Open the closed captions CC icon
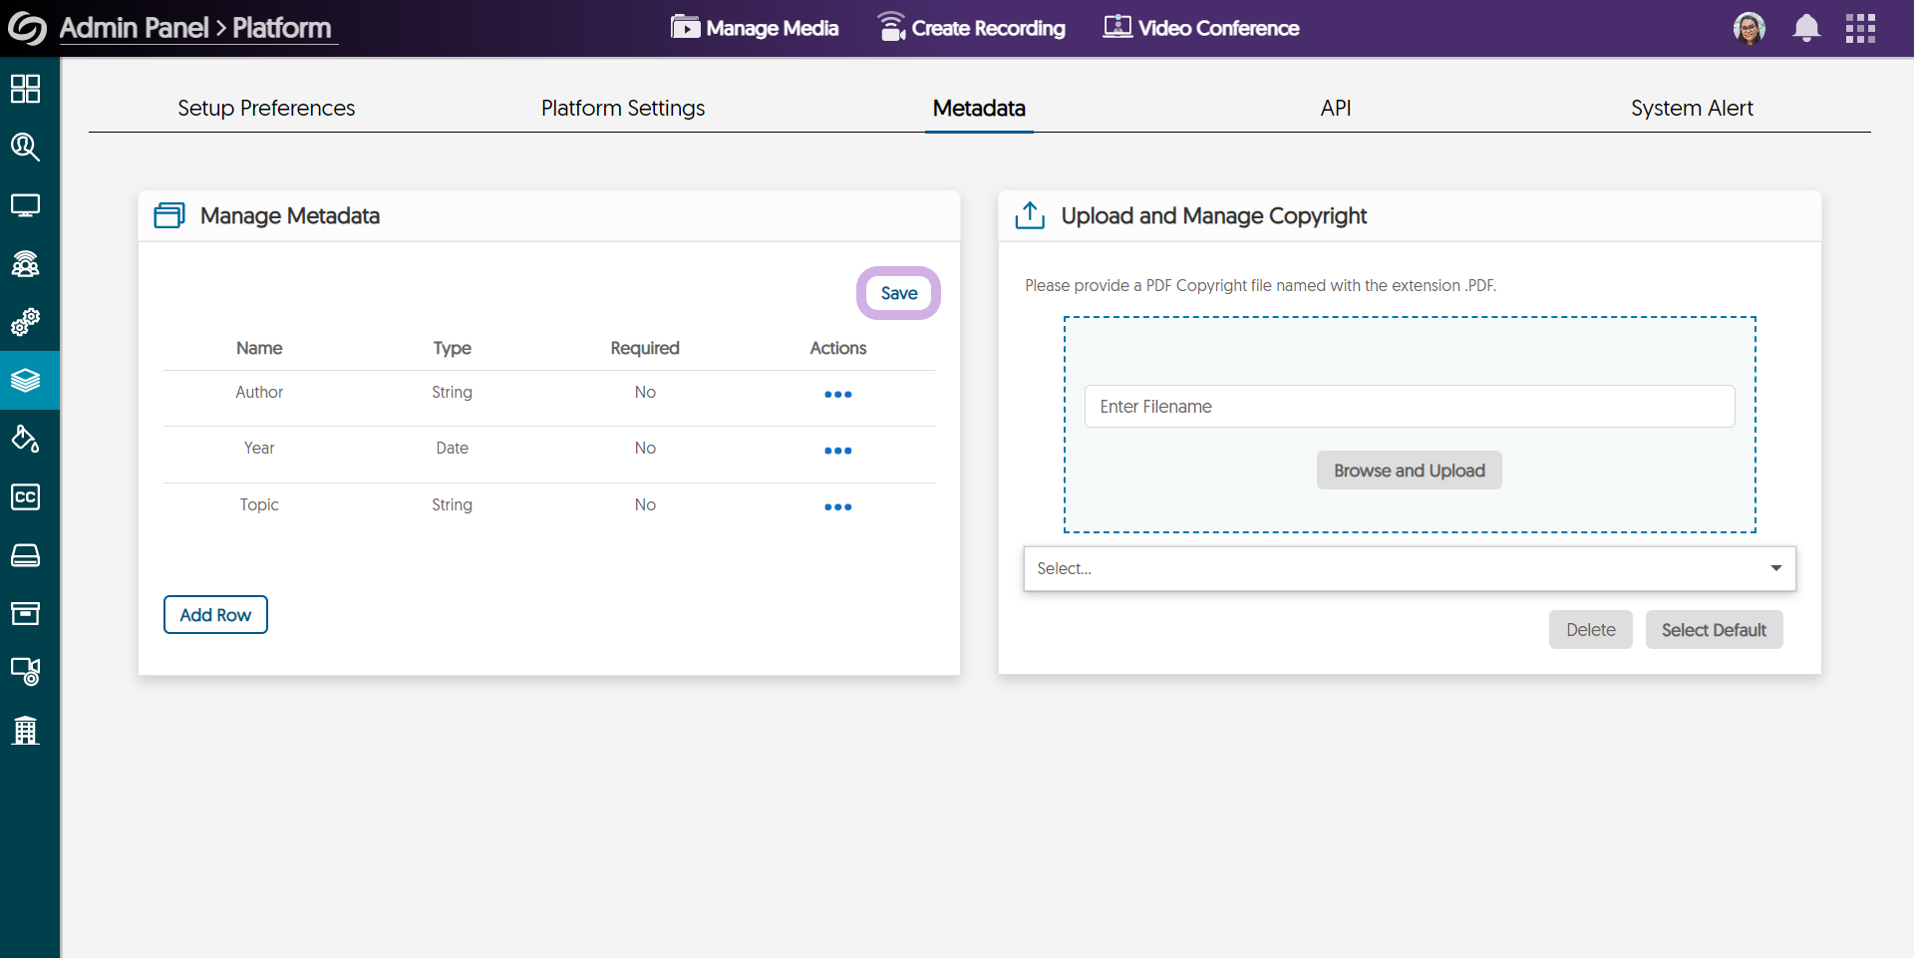This screenshot has height=958, width=1914. tap(26, 496)
